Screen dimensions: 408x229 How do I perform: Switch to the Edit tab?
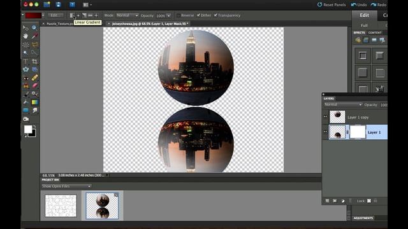[364, 15]
